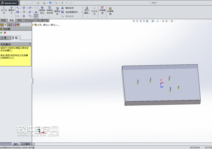Screen dimensions: 212x149
Task: Switch to the DimXpert tab
Action: click(29, 20)
